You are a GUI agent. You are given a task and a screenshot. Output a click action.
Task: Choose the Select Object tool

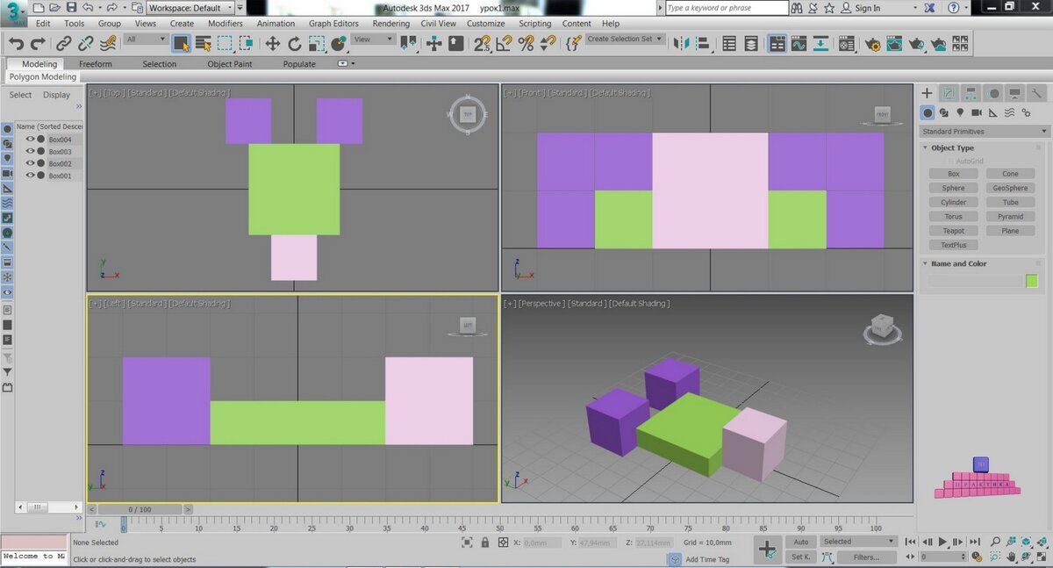coord(182,43)
